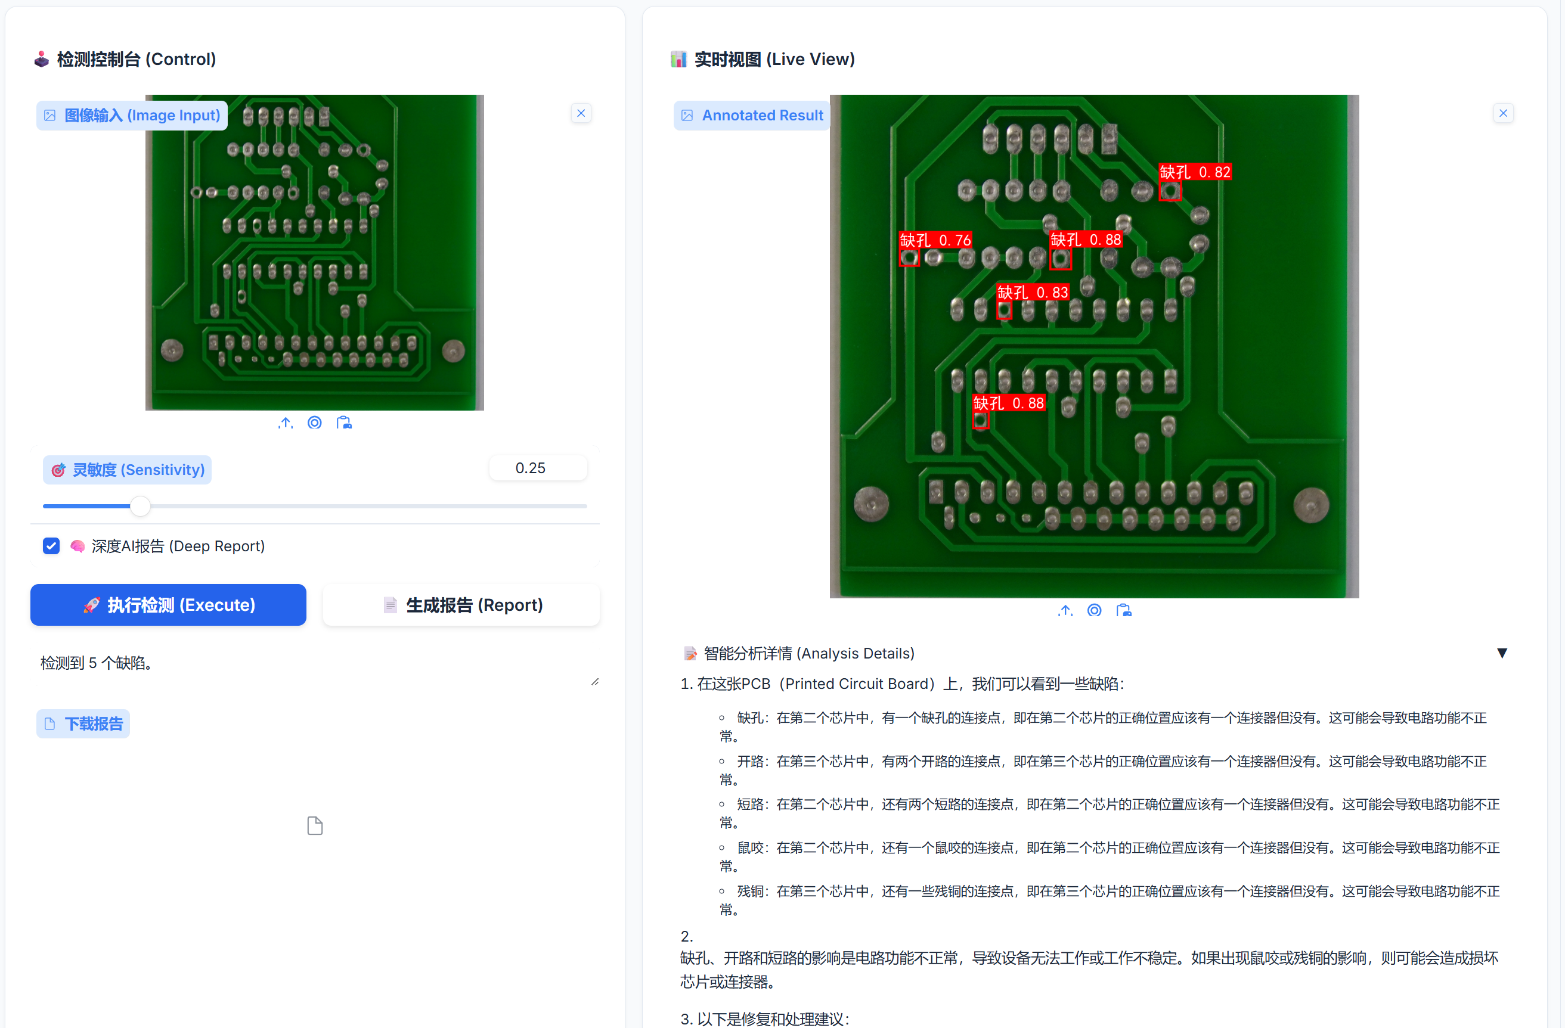Viewport: 1565px width, 1028px height.
Task: Click webcam icon under the input image
Action: pyautogui.click(x=315, y=423)
